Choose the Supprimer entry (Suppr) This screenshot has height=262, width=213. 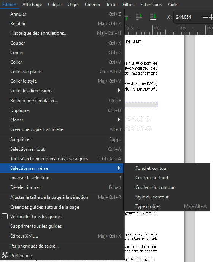(62, 139)
